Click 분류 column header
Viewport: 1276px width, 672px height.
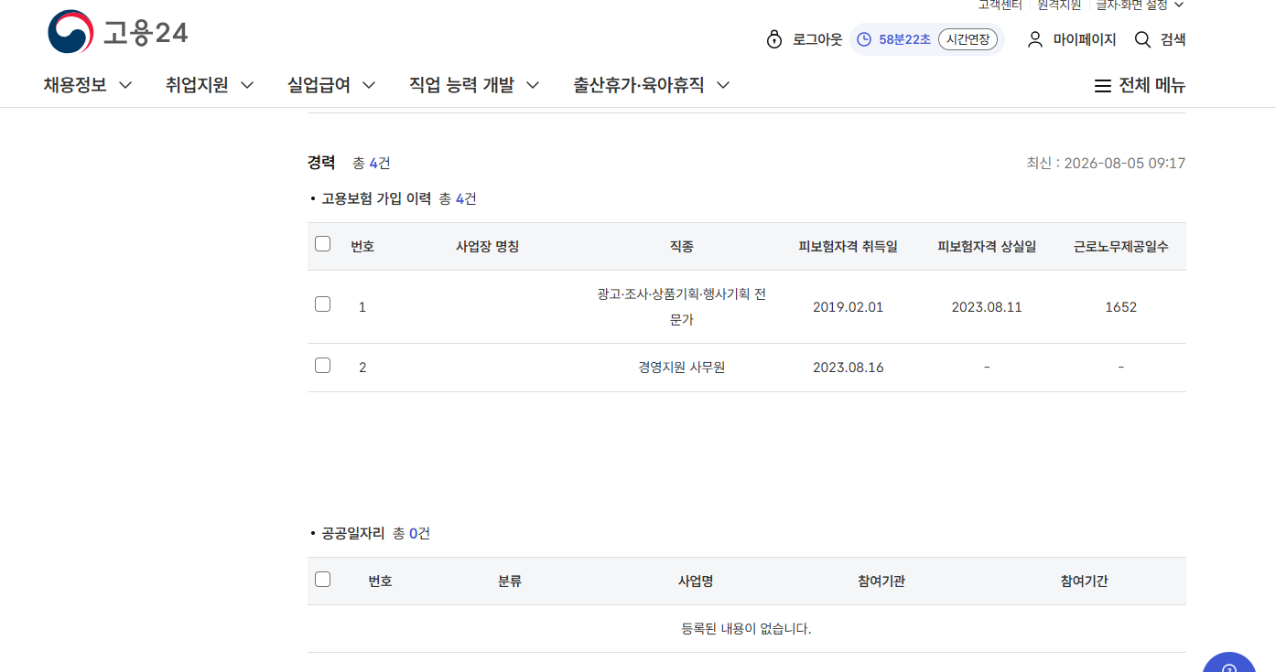(x=510, y=581)
